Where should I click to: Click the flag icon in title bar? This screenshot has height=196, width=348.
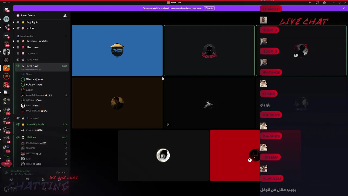click(310, 3)
